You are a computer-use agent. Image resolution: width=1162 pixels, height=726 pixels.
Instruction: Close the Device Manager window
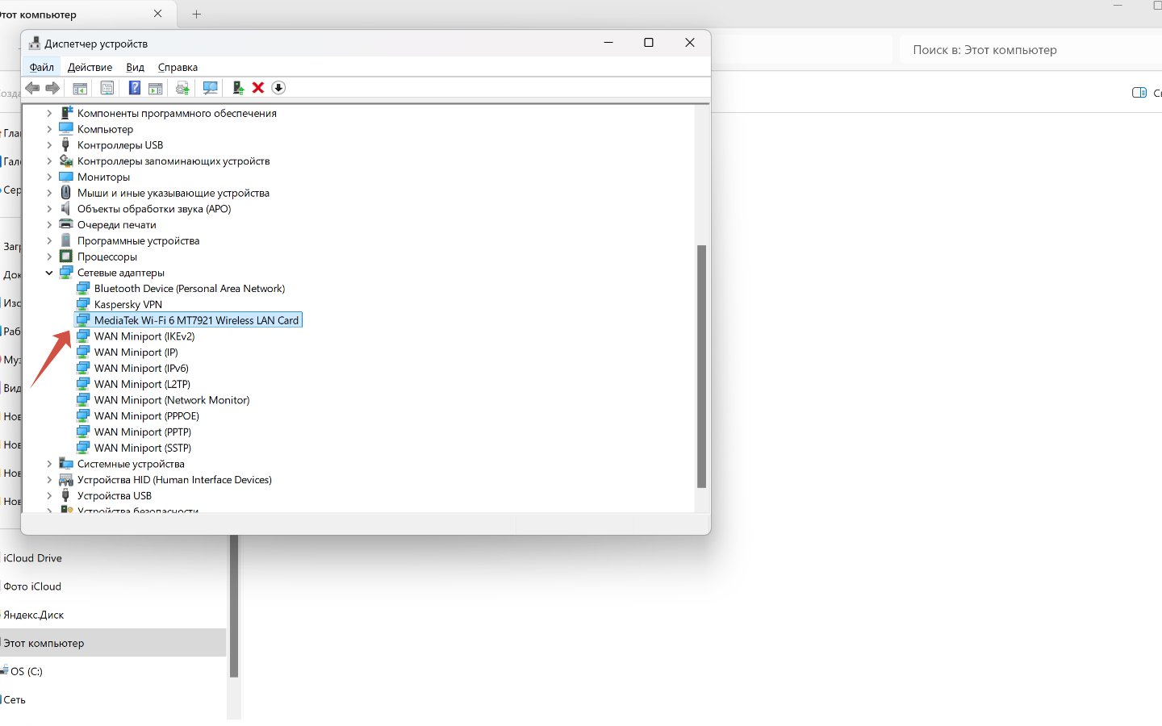(x=689, y=43)
